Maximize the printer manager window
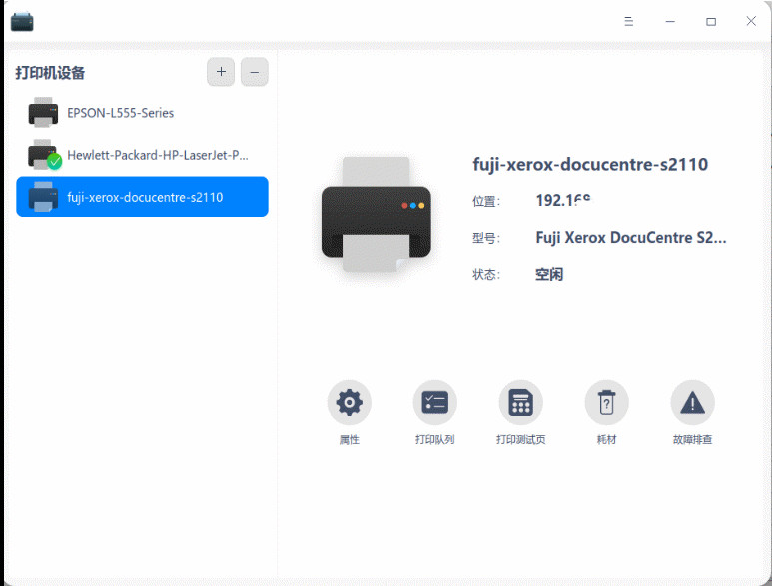Image resolution: width=772 pixels, height=586 pixels. [711, 21]
